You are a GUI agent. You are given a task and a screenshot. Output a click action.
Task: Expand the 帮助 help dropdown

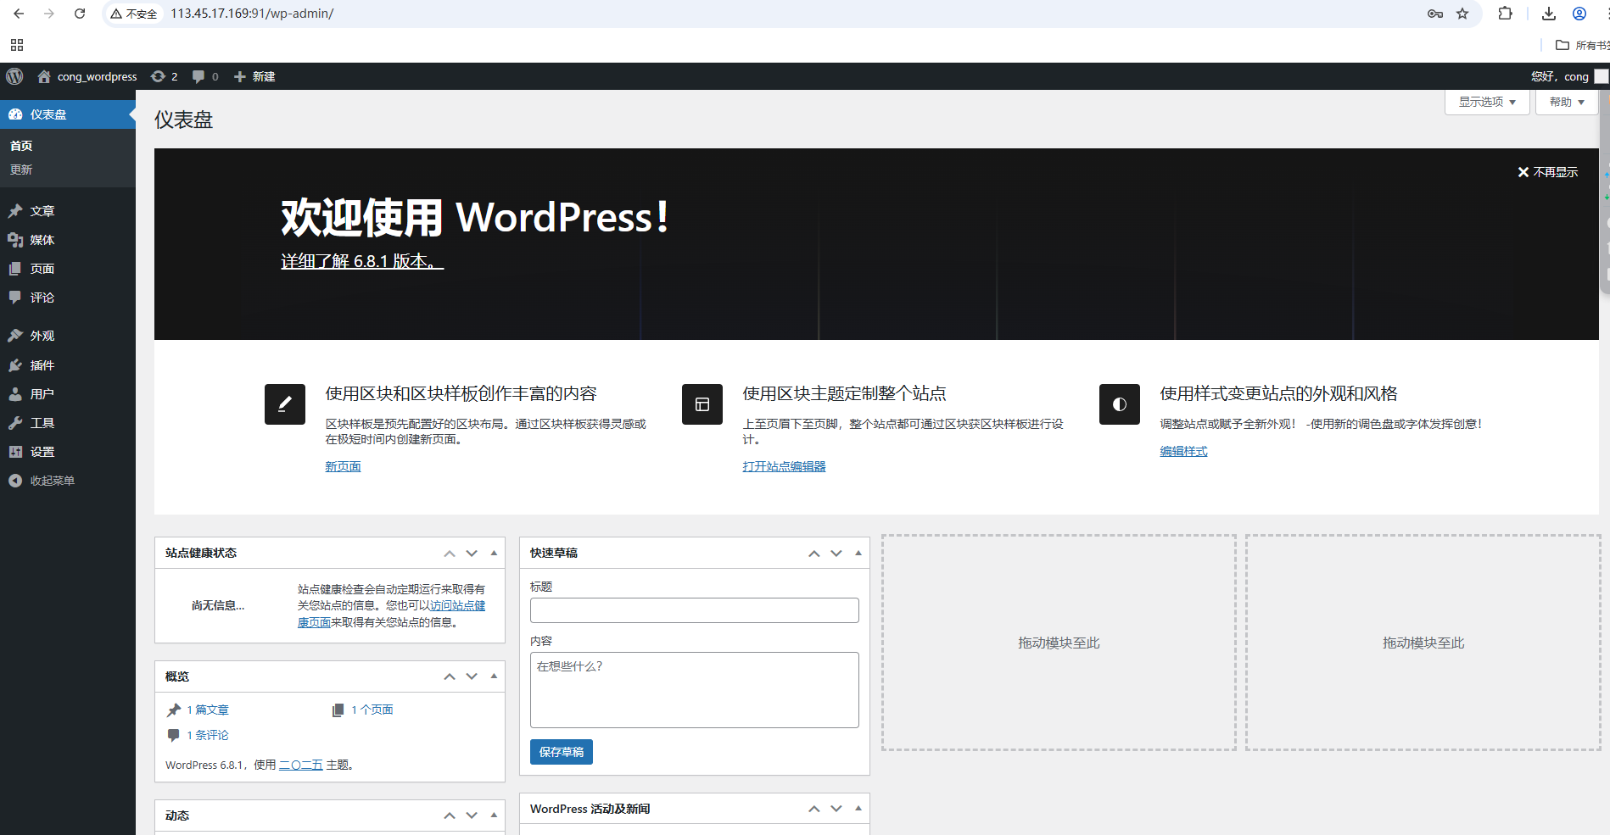point(1566,102)
